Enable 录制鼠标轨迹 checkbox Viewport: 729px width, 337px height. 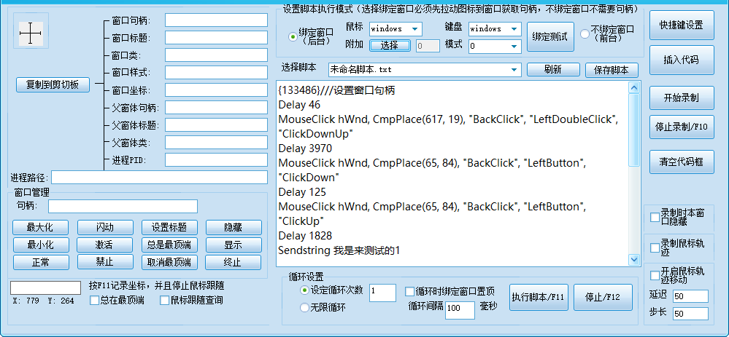tap(655, 247)
